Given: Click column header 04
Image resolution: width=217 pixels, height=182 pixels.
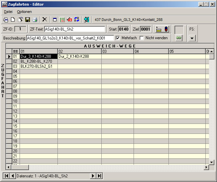Looking at the screenshot, I should pyautogui.click(x=151, y=51).
